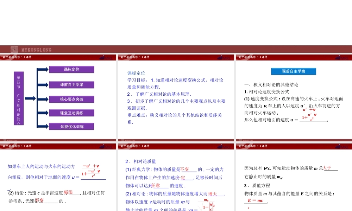Image resolution: width=352 pixels, height=211 pixels.
Task: Open the 课前自主学案 header on the third slide
Action: (294, 71)
